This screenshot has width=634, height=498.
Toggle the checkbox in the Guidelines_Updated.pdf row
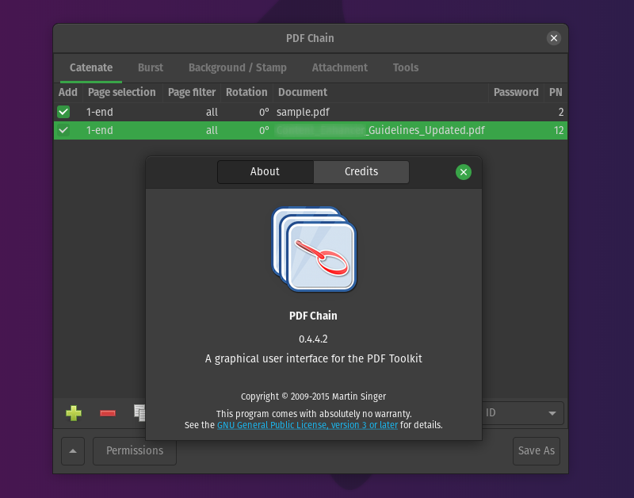(x=63, y=130)
